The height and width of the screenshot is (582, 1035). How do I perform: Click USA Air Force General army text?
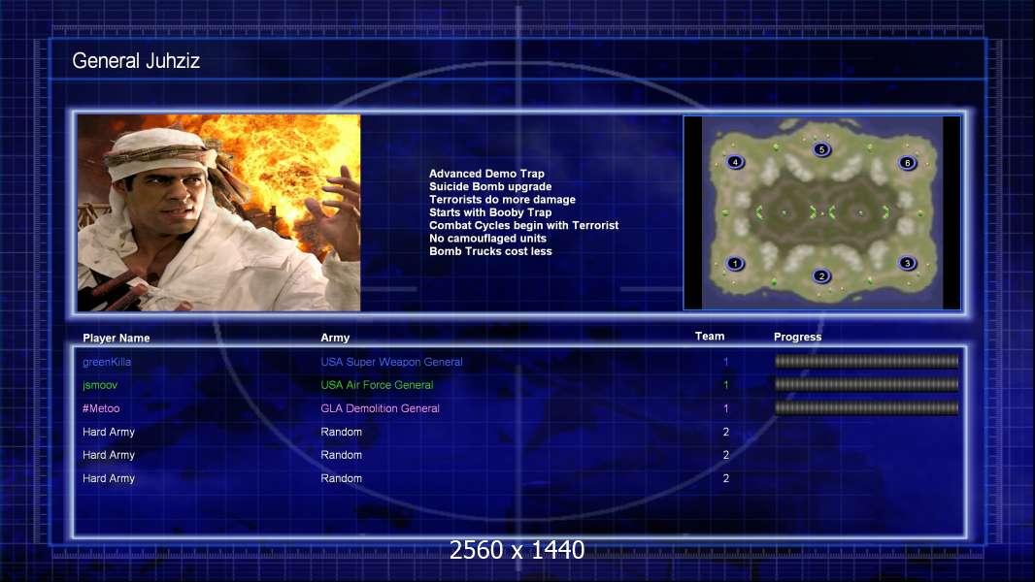click(x=377, y=385)
